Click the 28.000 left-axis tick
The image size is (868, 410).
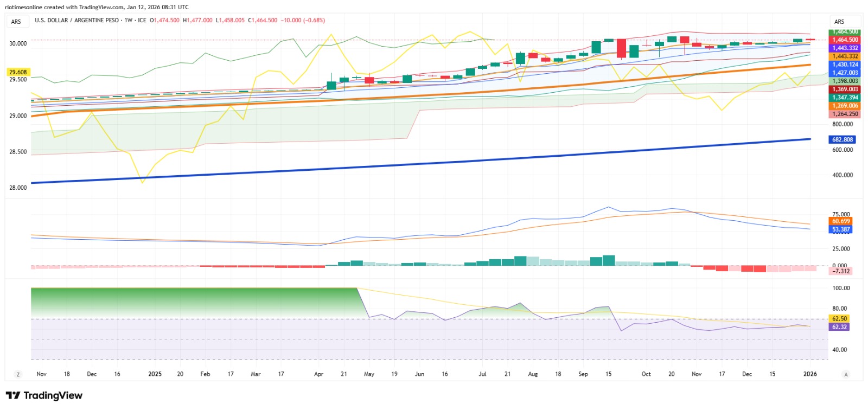[x=18, y=188]
